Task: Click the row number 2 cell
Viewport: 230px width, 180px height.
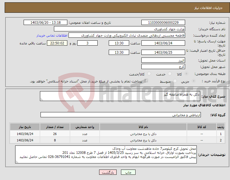Action: 221,140
